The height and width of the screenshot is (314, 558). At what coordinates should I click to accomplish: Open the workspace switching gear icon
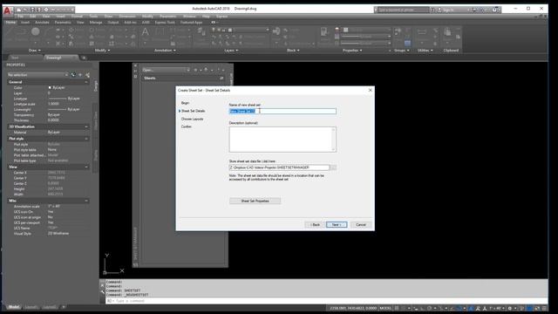509,308
